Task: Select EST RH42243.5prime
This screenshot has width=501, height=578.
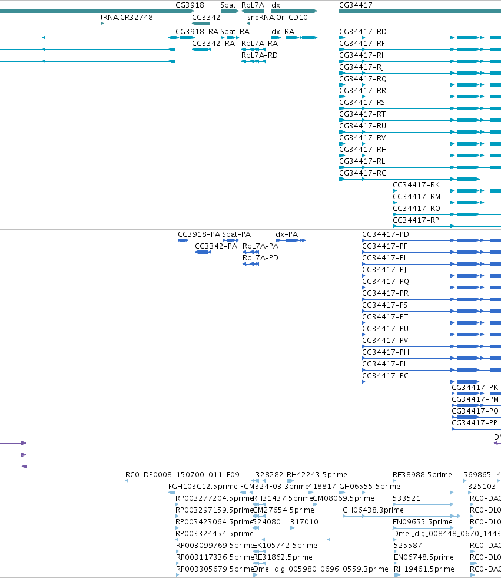Action: click(317, 475)
